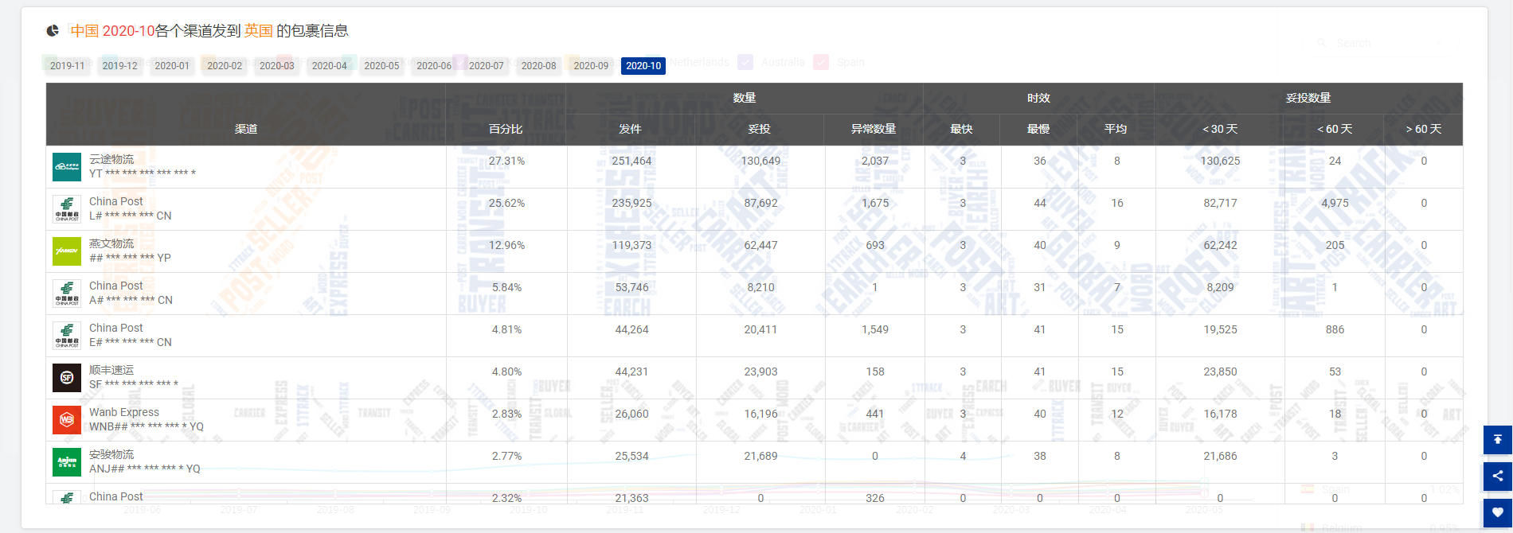This screenshot has height=533, width=1513.
Task: Click the orange 中国 link in title
Action: tap(84, 31)
